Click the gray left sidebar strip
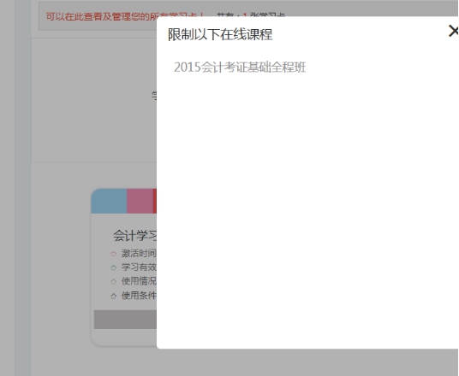The image size is (459, 376). 23,188
